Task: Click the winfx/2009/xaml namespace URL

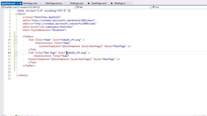Action: [x=66, y=24]
